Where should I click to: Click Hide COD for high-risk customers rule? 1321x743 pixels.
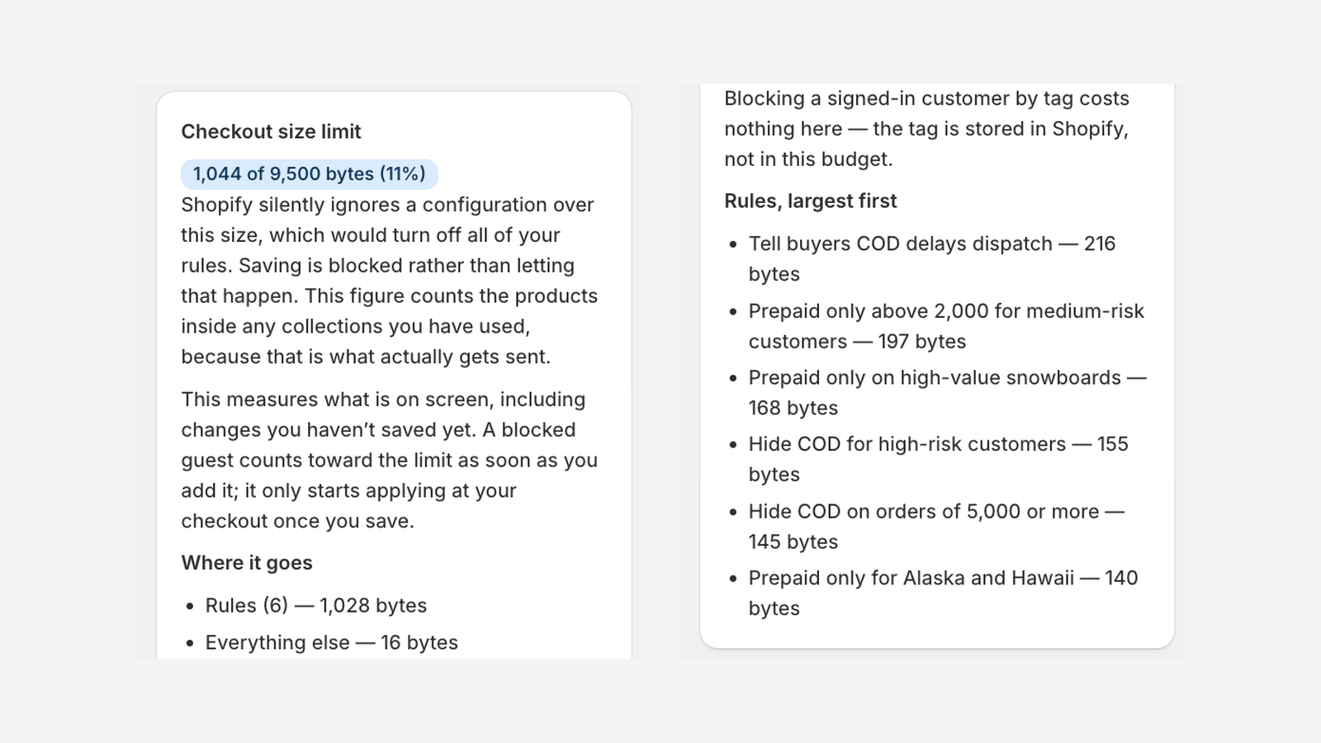[939, 459]
